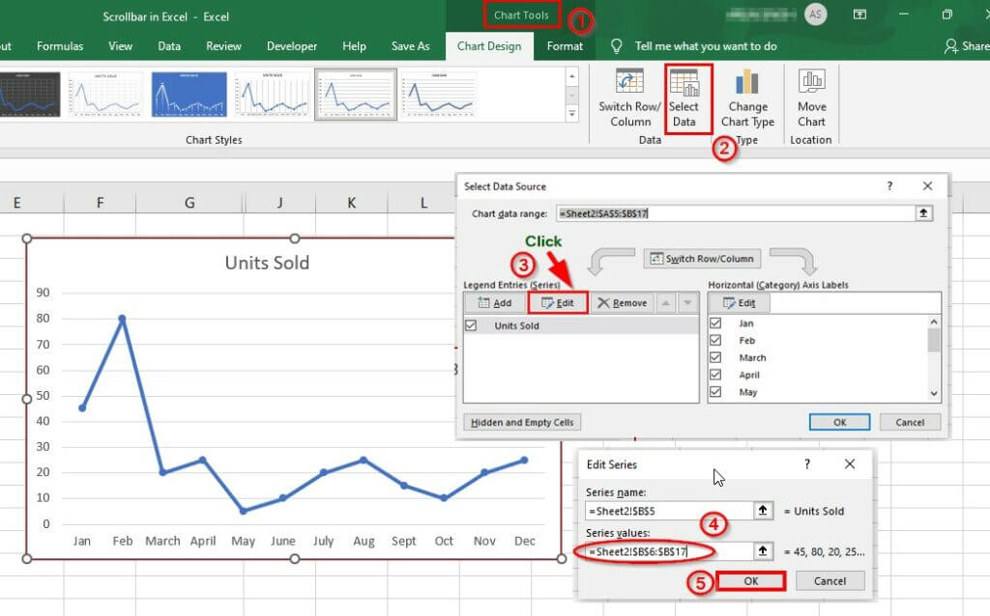The image size is (990, 616).
Task: Click Remove in Legend Entries
Action: coord(623,302)
